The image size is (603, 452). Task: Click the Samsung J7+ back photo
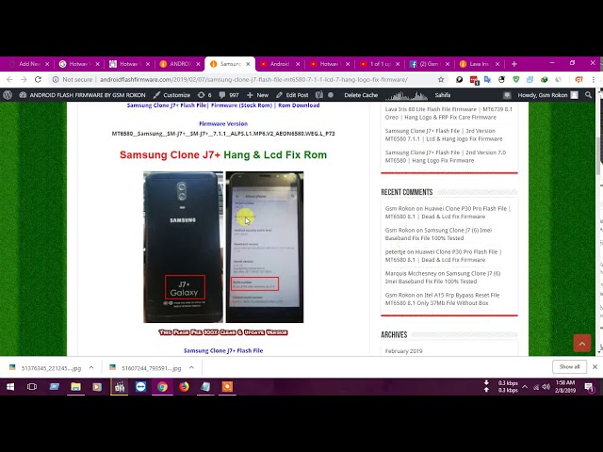point(183,247)
